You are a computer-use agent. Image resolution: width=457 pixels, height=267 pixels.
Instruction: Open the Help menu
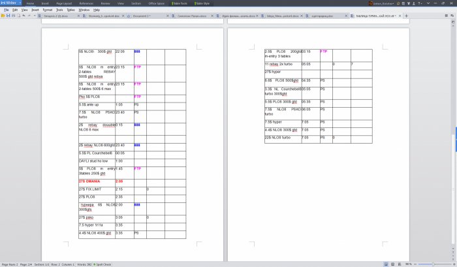(97, 10)
